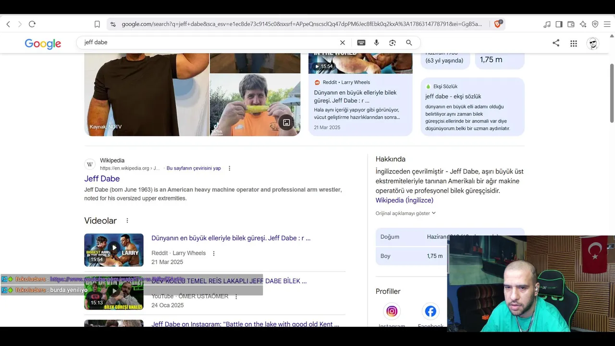
Task: Play the 15:13 bilek güreşi video thumbnail
Action: (x=114, y=293)
